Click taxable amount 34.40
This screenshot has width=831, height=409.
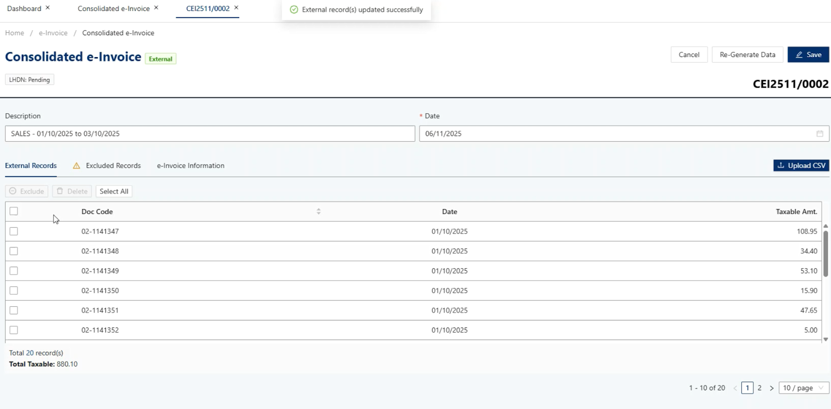pos(809,251)
